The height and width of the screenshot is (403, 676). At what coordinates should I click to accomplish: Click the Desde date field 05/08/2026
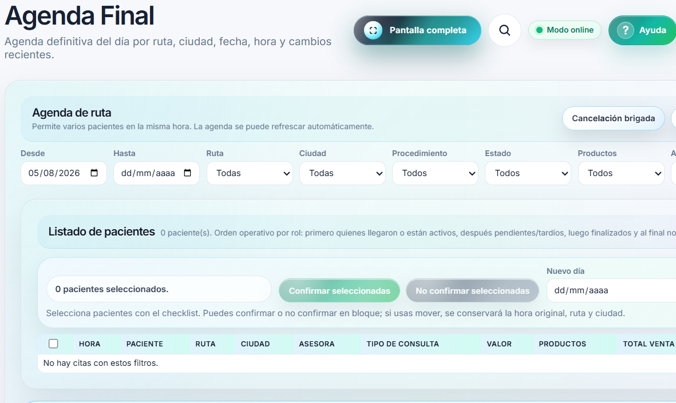point(64,173)
